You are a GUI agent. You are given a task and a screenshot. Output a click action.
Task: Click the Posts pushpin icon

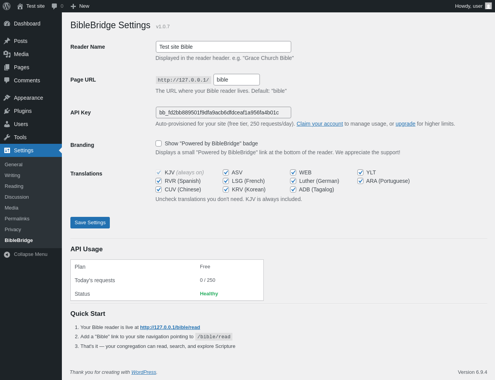click(7, 41)
